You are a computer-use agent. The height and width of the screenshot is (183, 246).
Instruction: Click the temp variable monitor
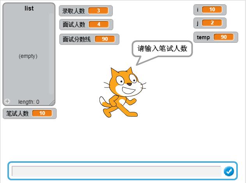(216, 37)
